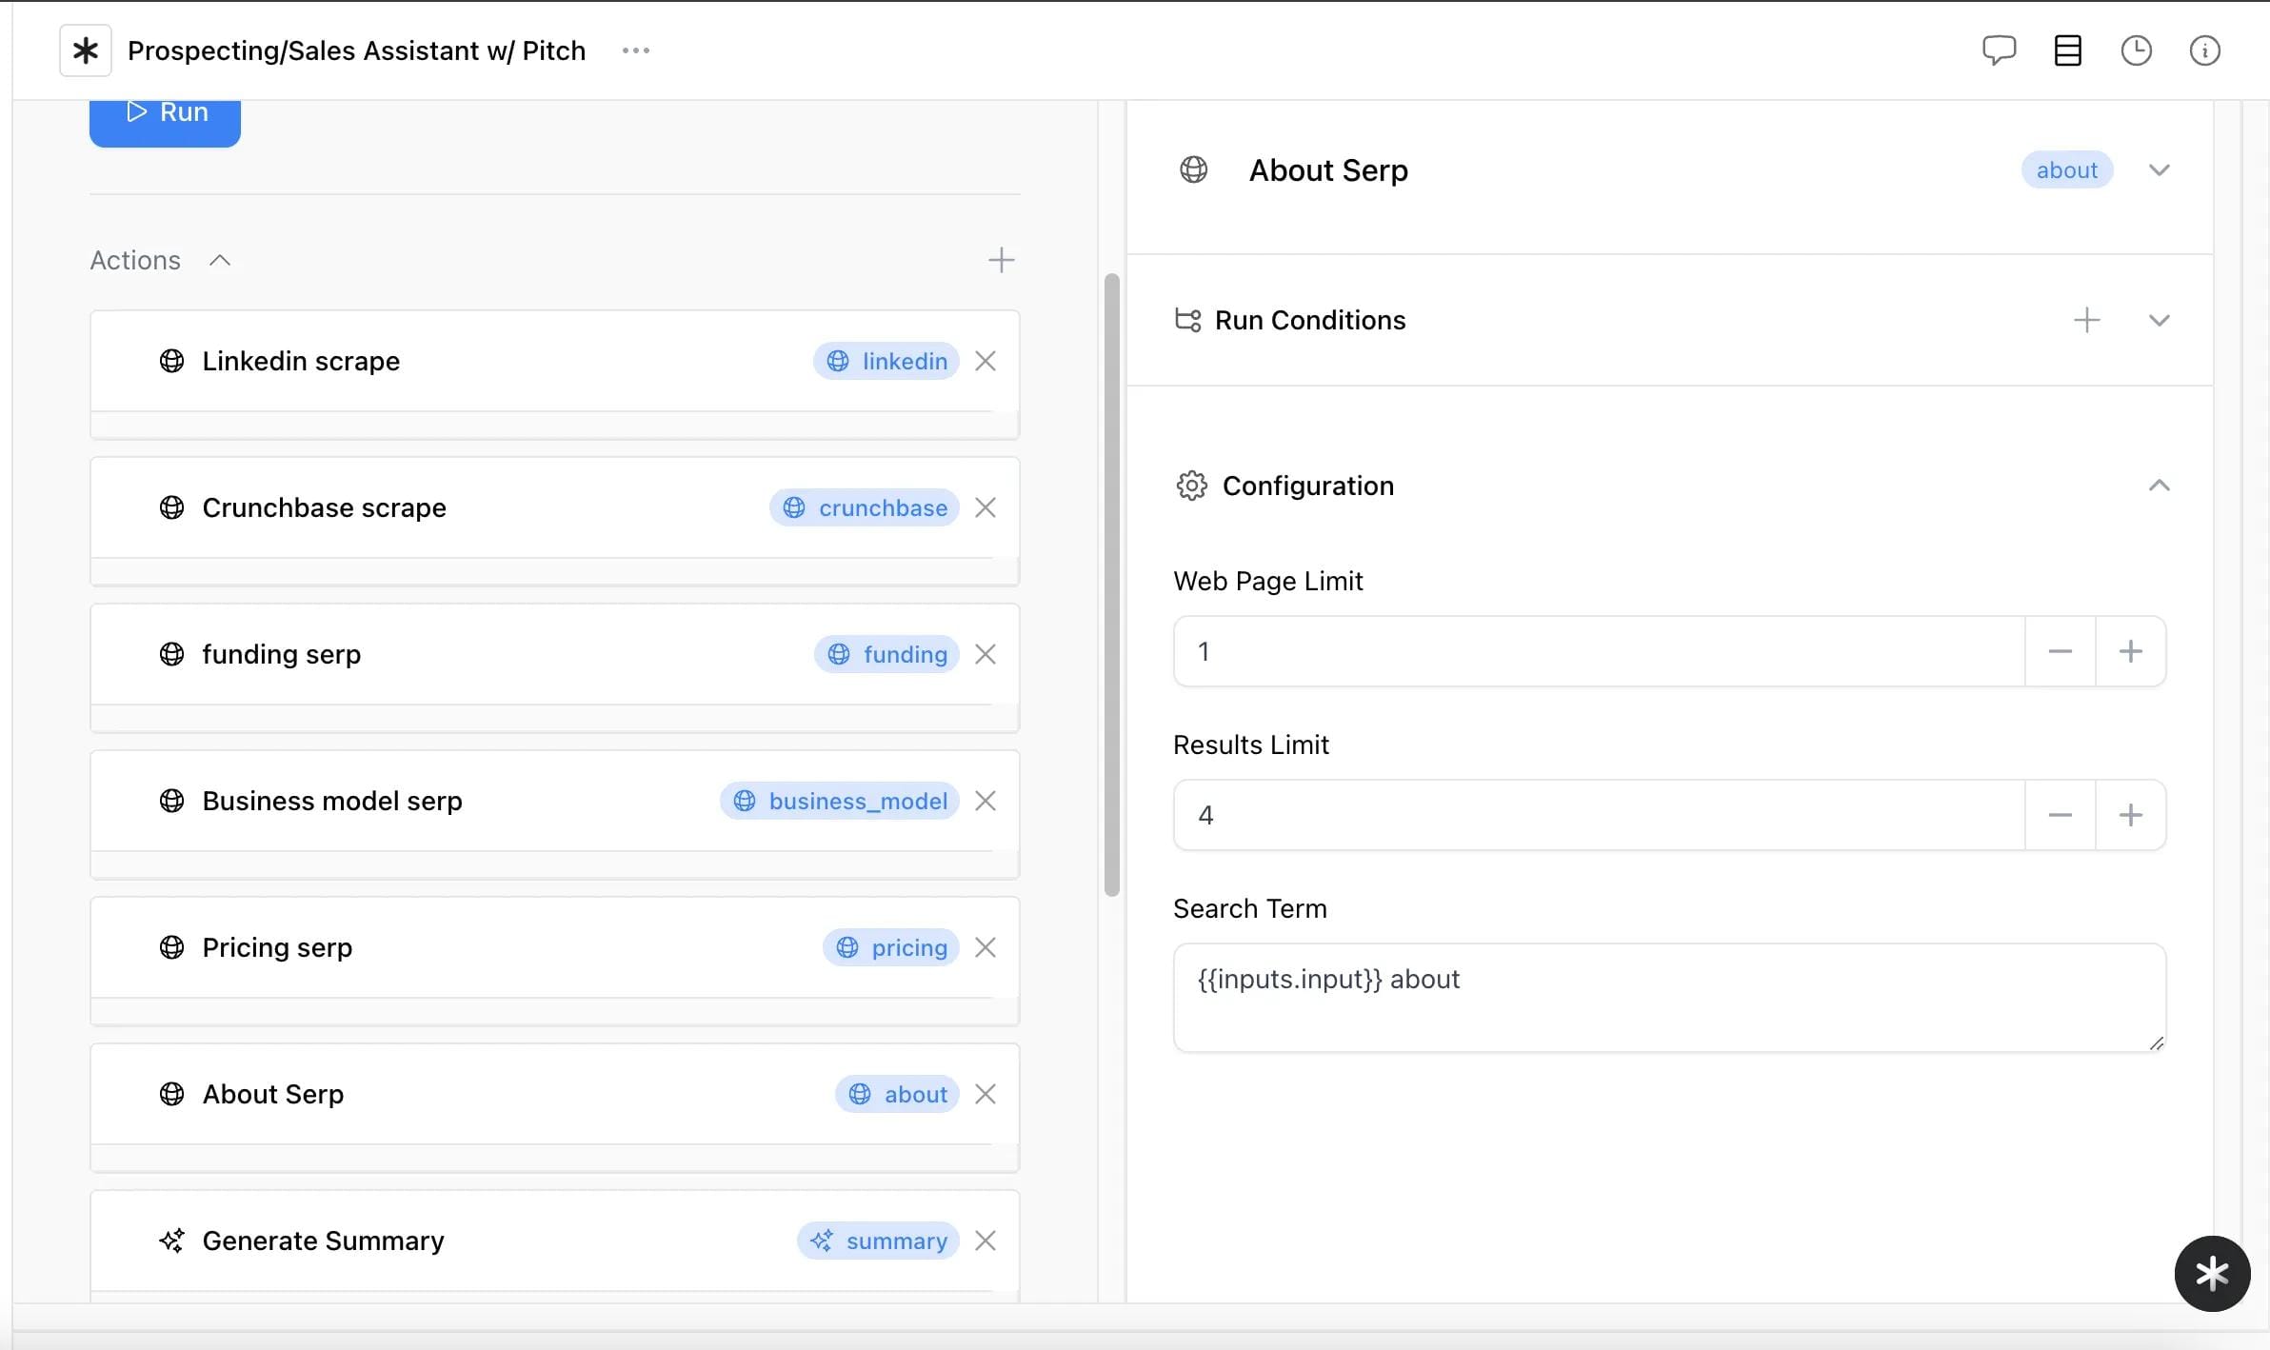Decrease the Web Page Limit value
This screenshot has width=2270, height=1350.
pyautogui.click(x=2060, y=651)
